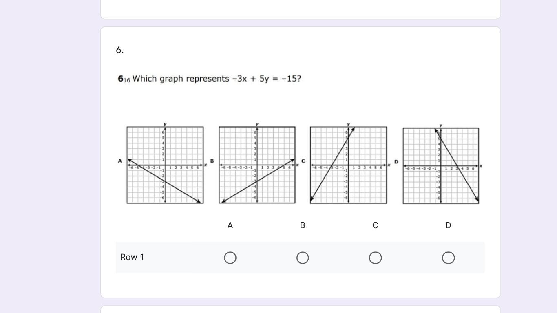Click the Row 1 label
The image size is (557, 313).
click(132, 257)
